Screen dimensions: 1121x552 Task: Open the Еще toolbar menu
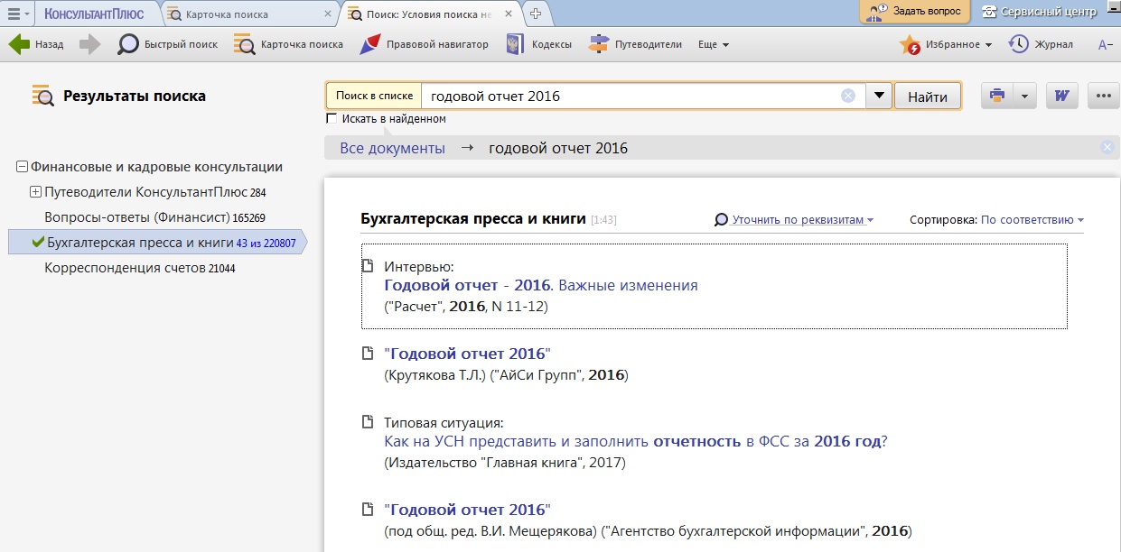[x=714, y=44]
